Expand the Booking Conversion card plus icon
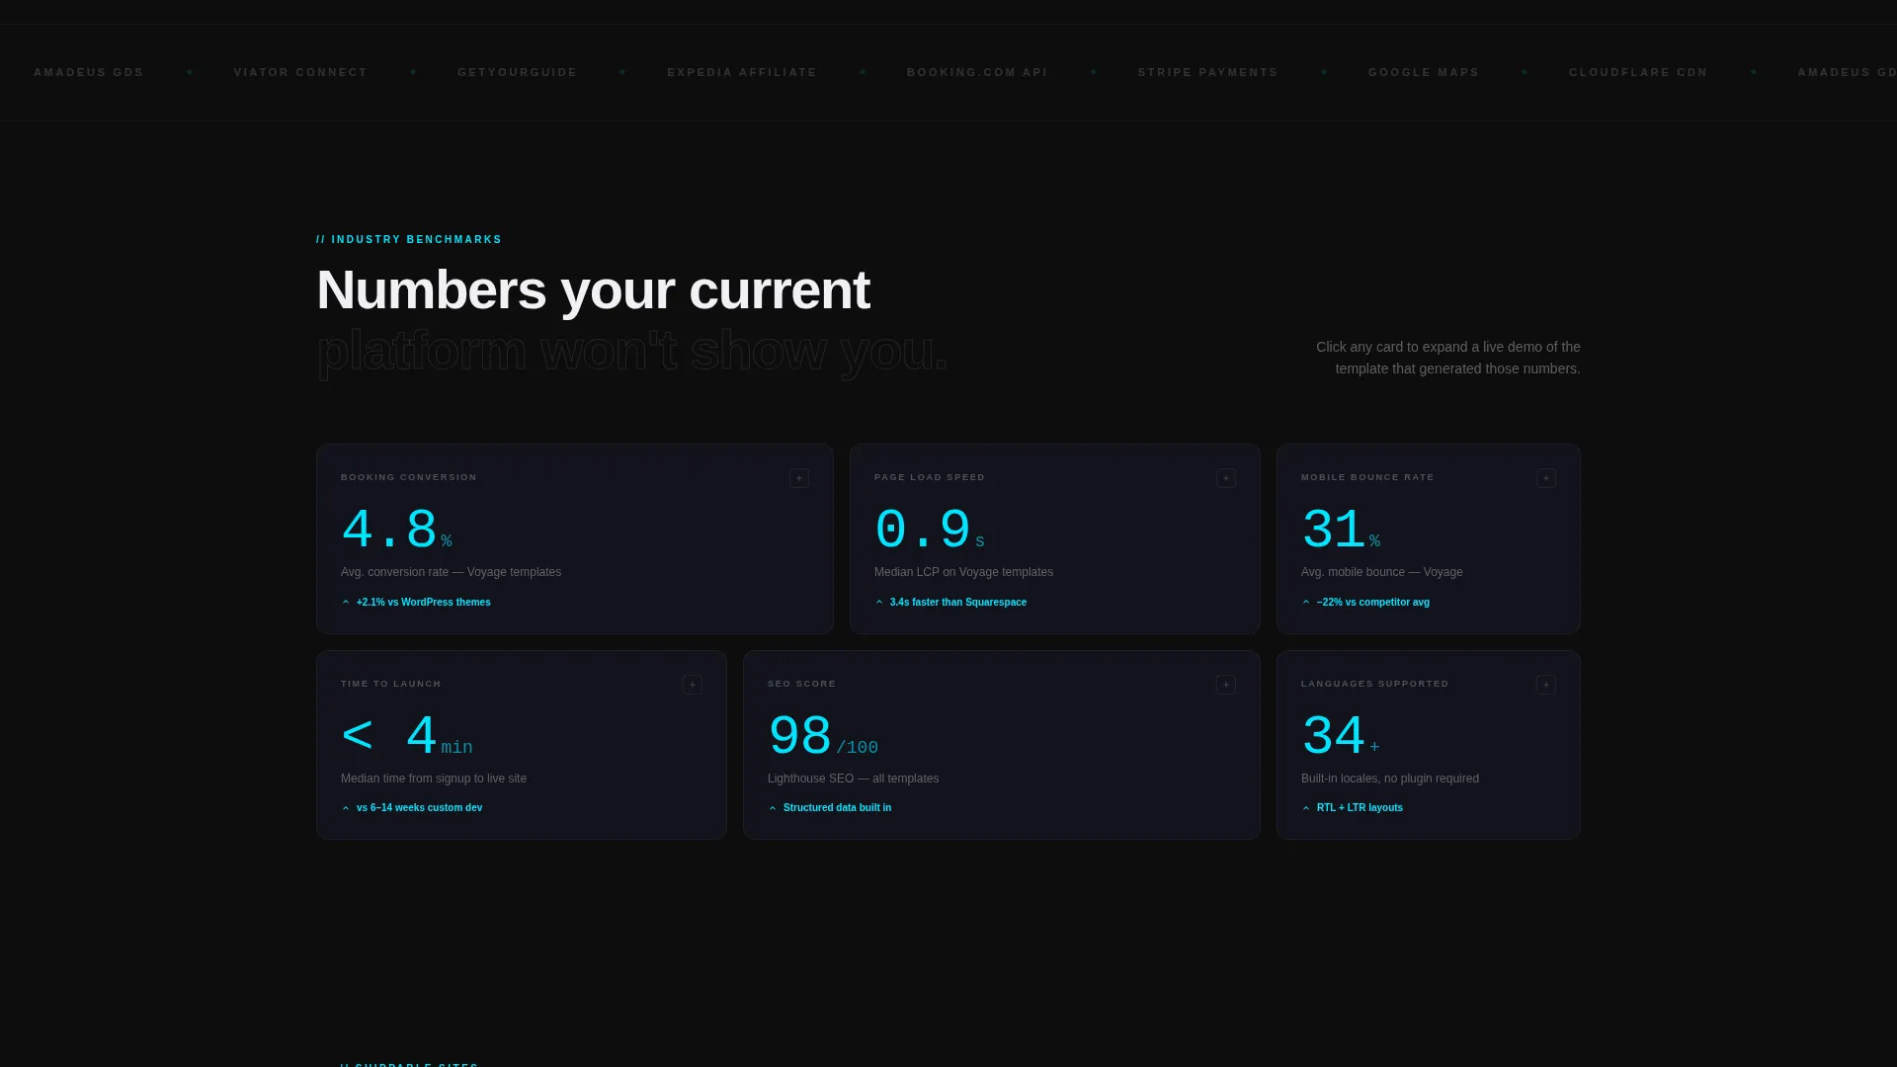 (x=799, y=478)
